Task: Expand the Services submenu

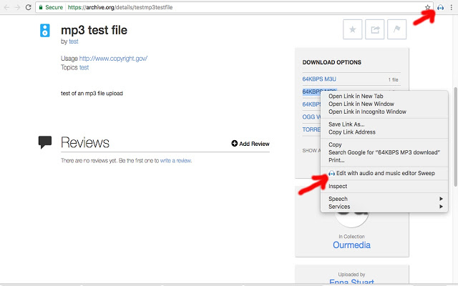Action: 384,207
